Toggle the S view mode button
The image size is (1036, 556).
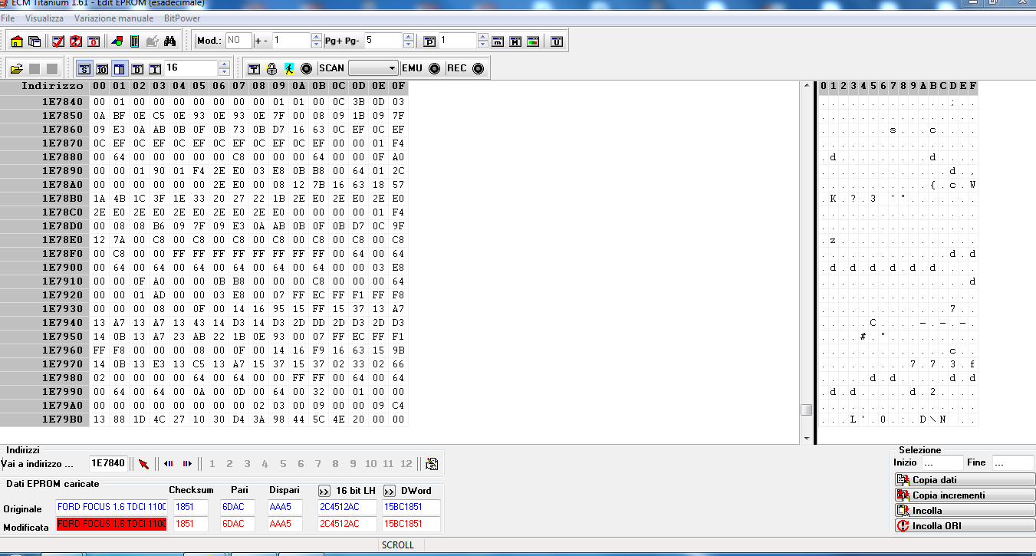coord(84,68)
